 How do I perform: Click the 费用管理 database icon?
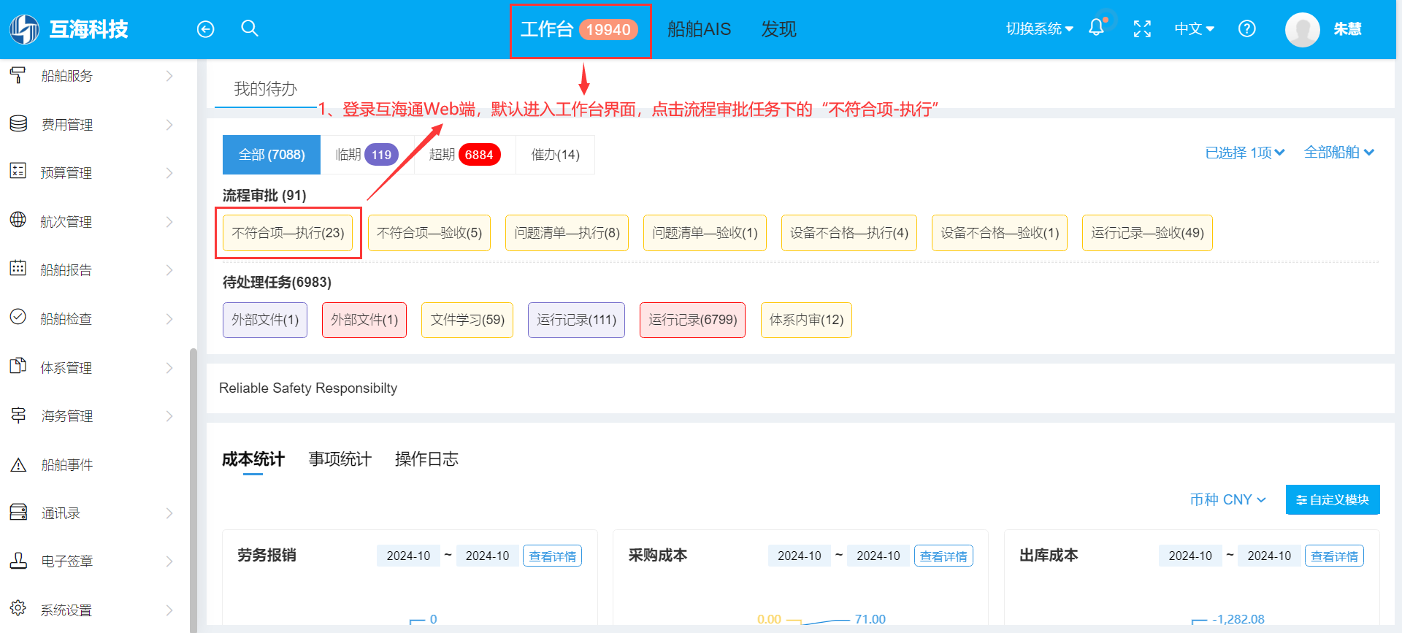pos(18,123)
